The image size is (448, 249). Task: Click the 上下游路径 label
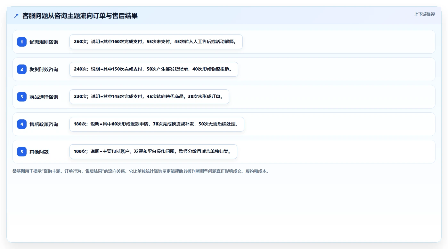pos(424,14)
